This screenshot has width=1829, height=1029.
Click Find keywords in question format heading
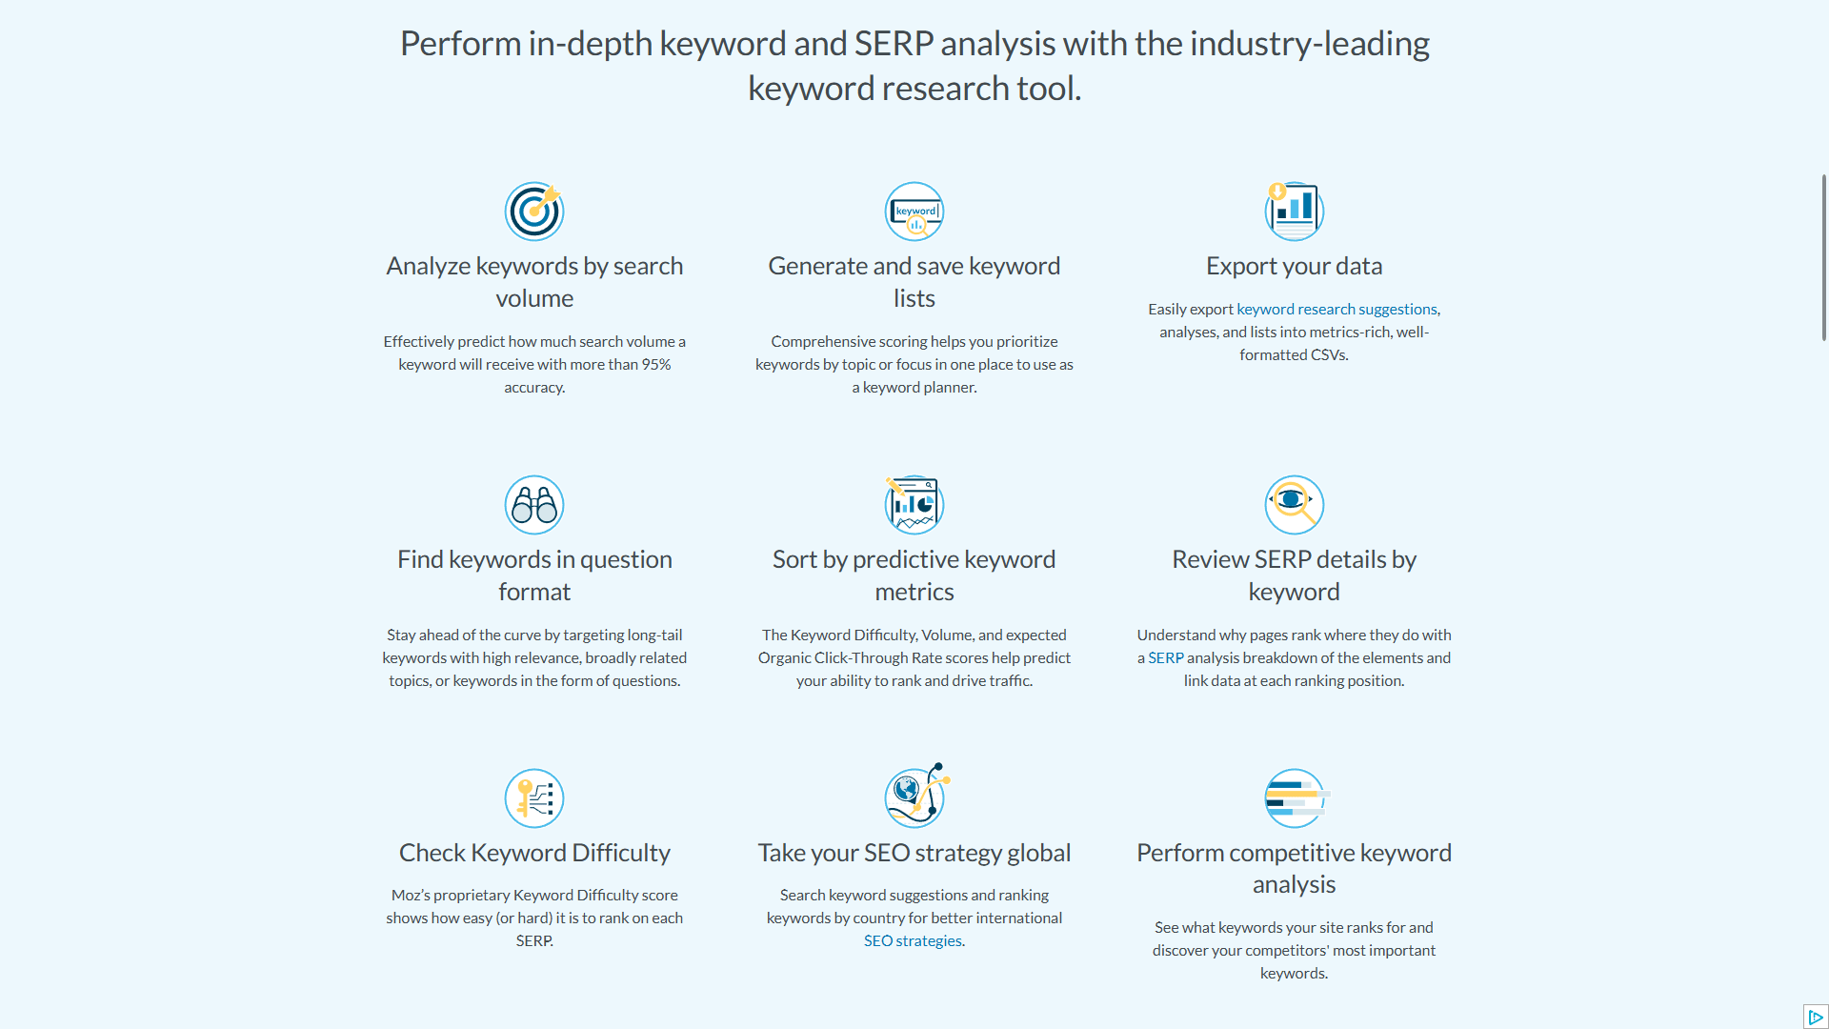tap(534, 575)
